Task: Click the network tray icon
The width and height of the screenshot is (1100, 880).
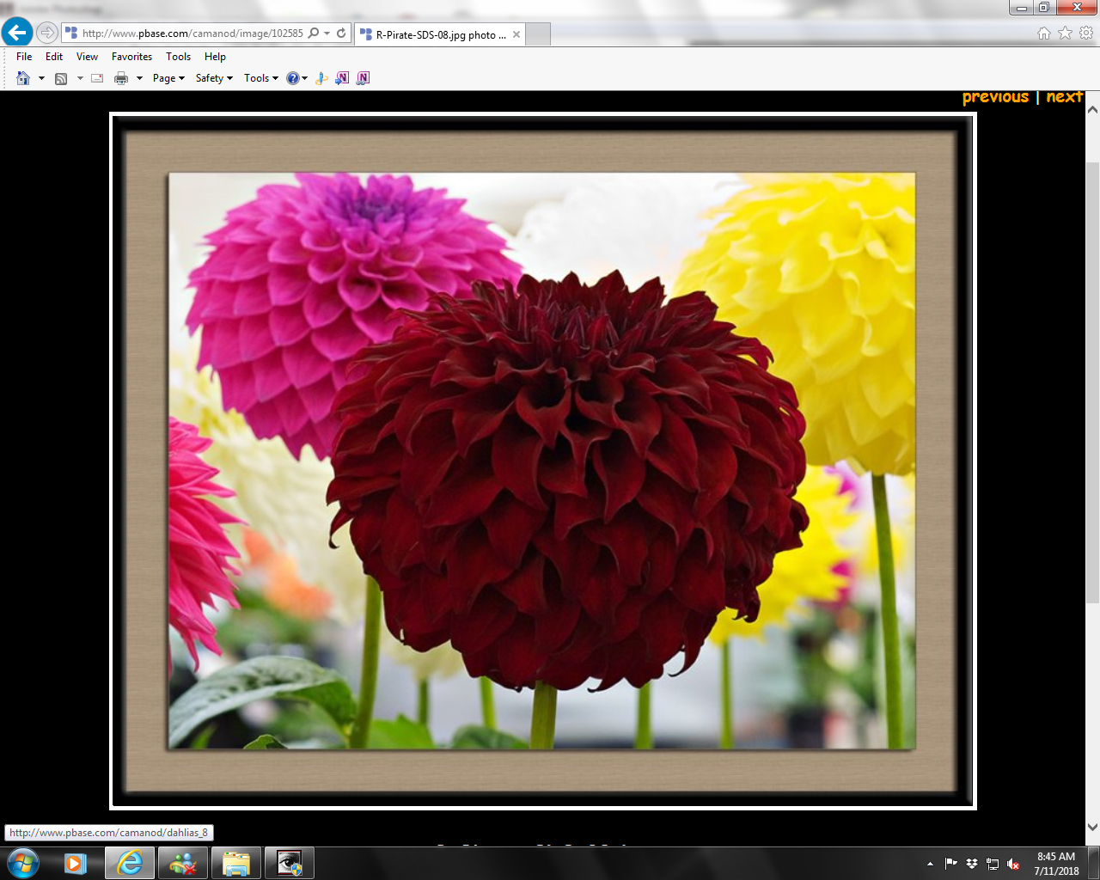Action: pyautogui.click(x=993, y=864)
